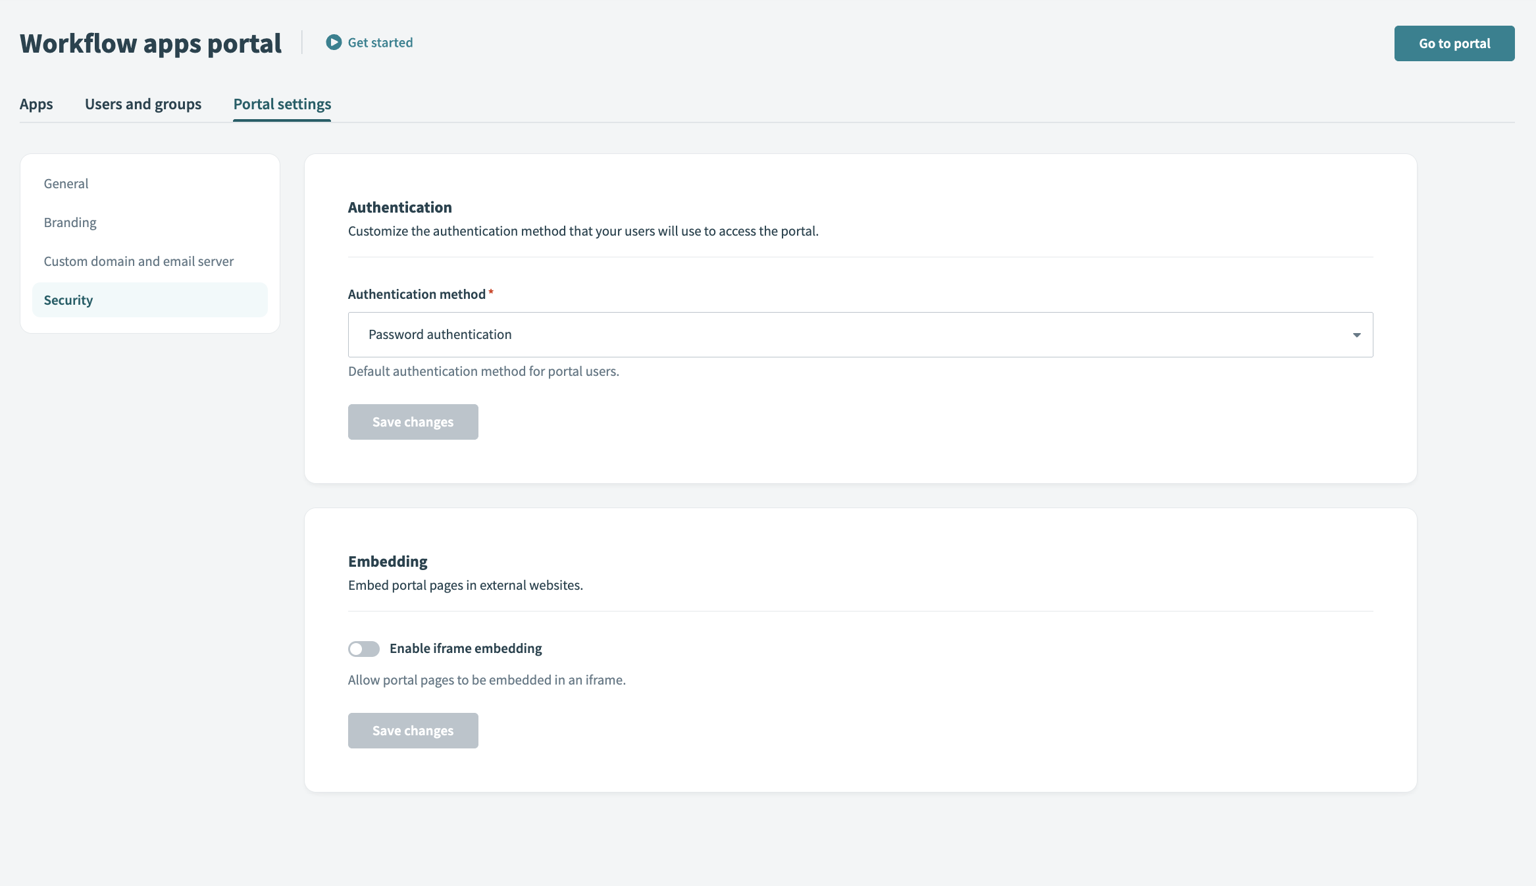Image resolution: width=1536 pixels, height=886 pixels.
Task: Click the Get started play icon
Action: click(334, 42)
